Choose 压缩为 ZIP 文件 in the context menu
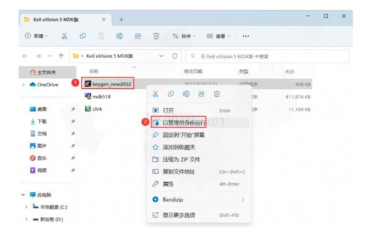Screen dimensions: 372x238 click(x=199, y=159)
